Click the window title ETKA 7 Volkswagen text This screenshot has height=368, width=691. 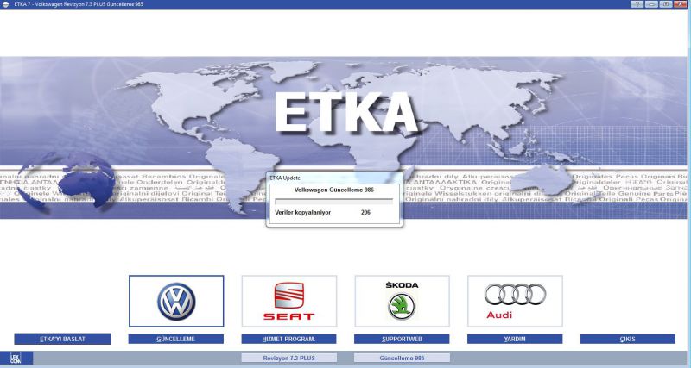[x=79, y=4]
